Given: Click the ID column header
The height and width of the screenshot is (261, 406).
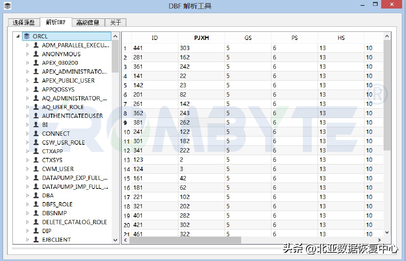Looking at the screenshot, I should pos(154,38).
